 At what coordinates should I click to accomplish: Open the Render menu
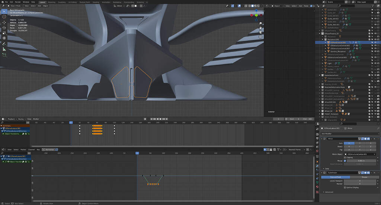pyautogui.click(x=18, y=2)
